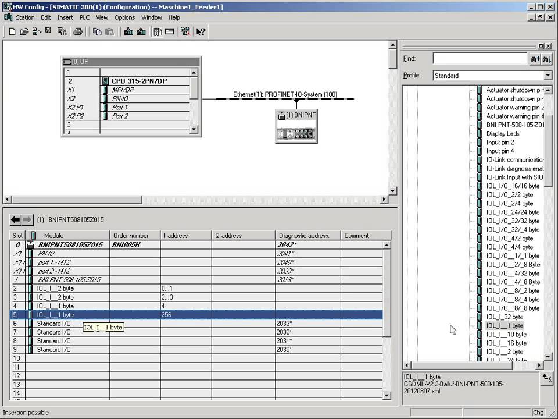The width and height of the screenshot is (558, 419).
Task: Click the search up binoculars button
Action: pos(535,59)
